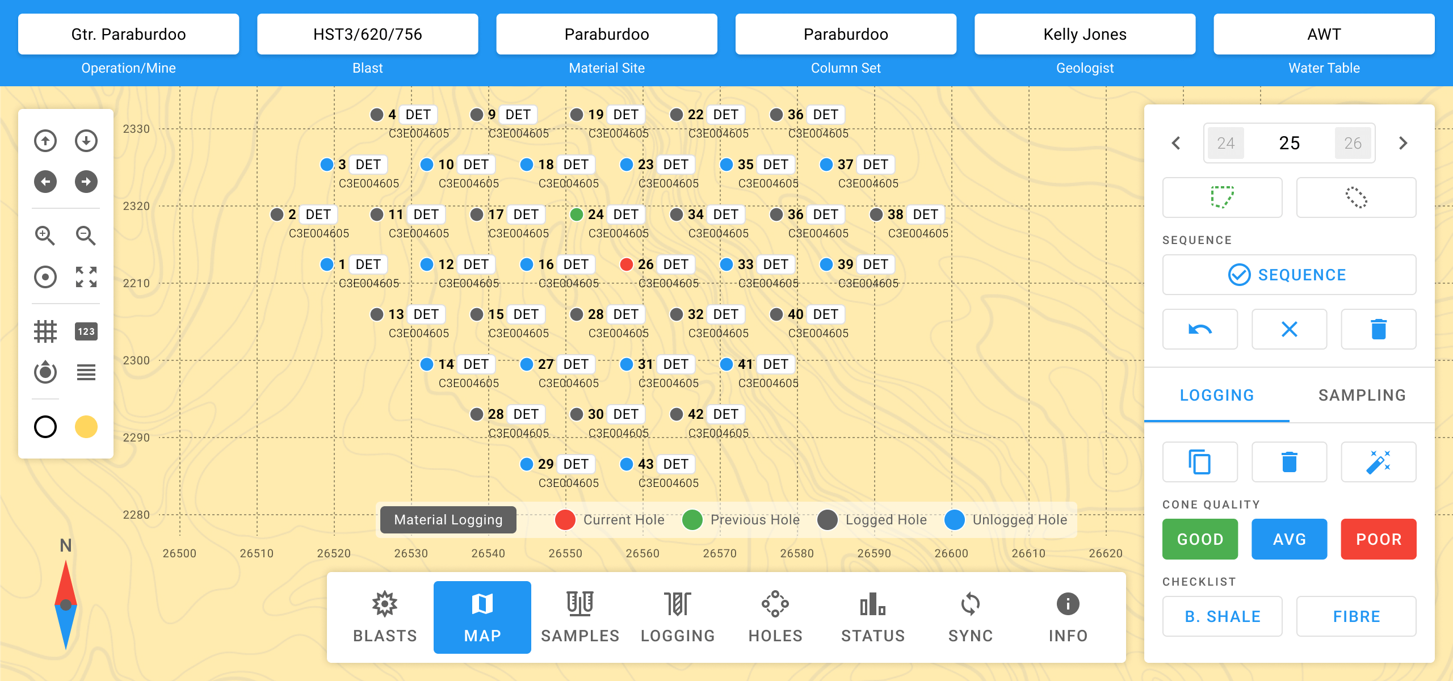The width and height of the screenshot is (1453, 681).
Task: Click the pan right arrow icon
Action: 86,182
